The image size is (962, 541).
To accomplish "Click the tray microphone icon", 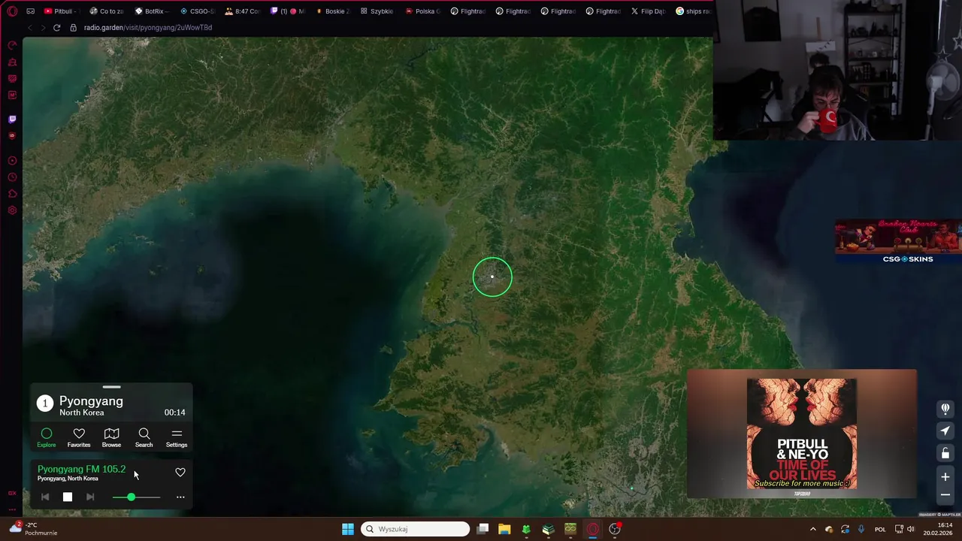I will click(x=861, y=529).
